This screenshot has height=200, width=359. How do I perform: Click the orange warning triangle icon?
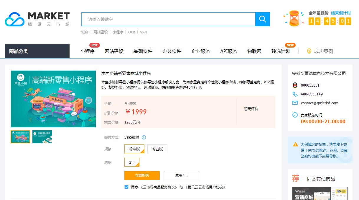pos(295,144)
